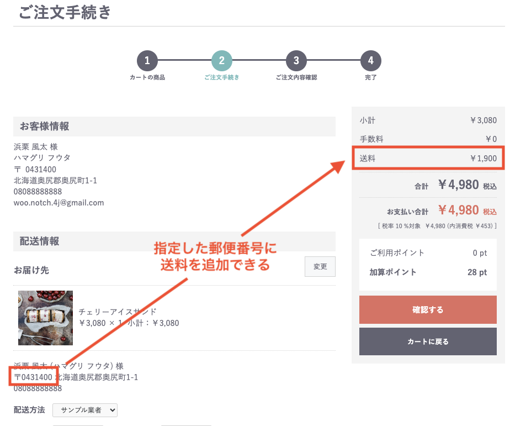Click the kana name ハマグリ フウタ
510x426 pixels.
(42, 157)
